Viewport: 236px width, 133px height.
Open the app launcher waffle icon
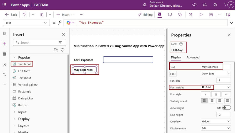tap(4, 5)
